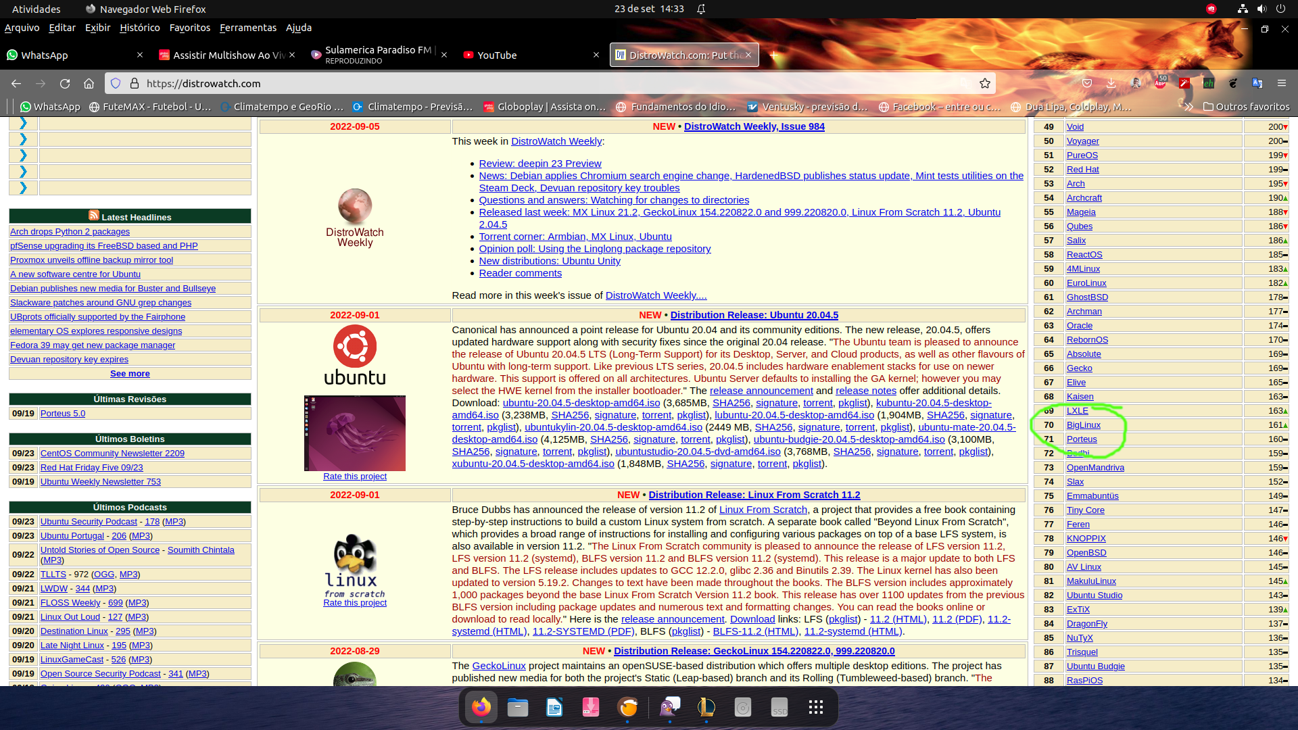
Task: Open the Editar menu
Action: (x=62, y=28)
